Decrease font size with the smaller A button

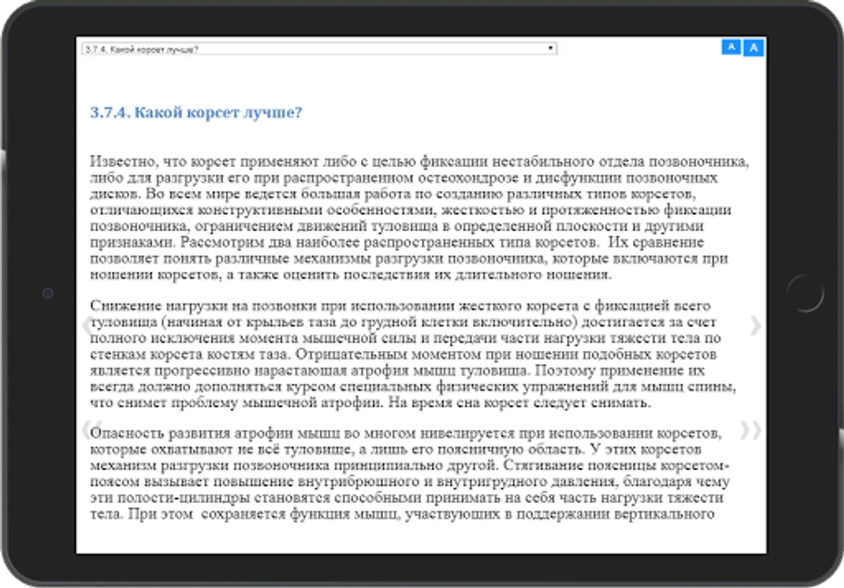[x=732, y=46]
